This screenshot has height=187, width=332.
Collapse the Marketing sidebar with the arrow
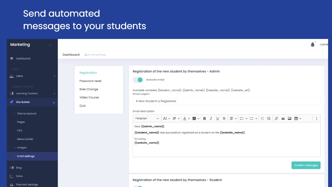pyautogui.click(x=50, y=45)
